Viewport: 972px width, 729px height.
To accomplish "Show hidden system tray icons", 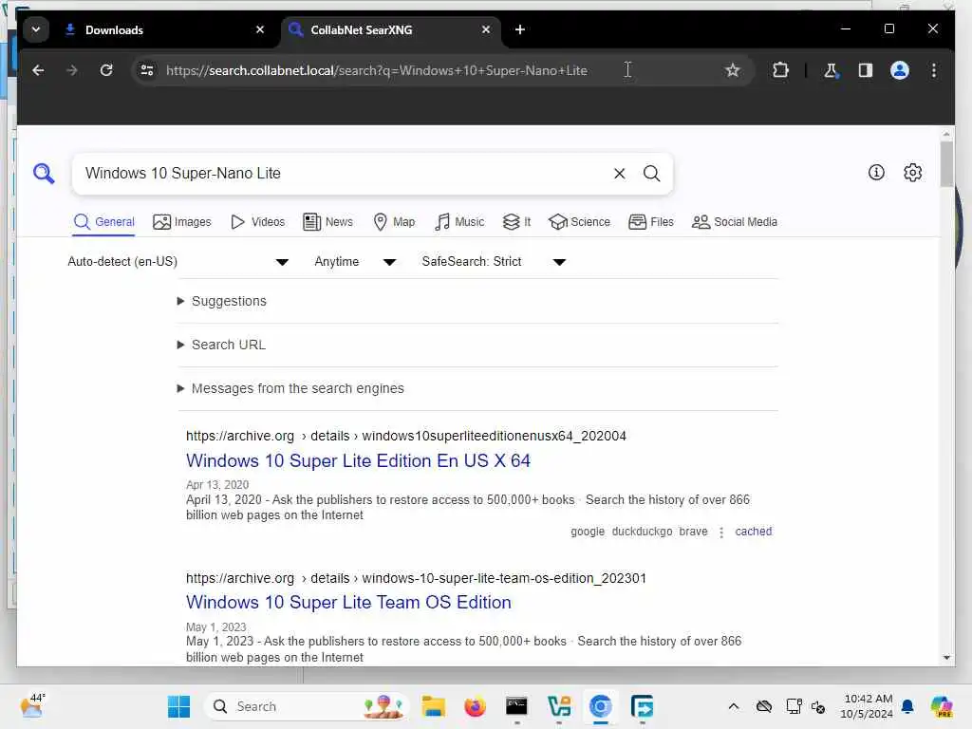I will click(734, 706).
